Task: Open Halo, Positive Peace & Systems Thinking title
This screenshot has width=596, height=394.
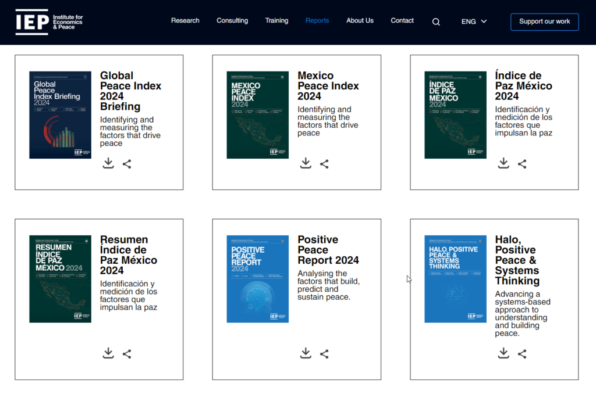Action: 517,260
